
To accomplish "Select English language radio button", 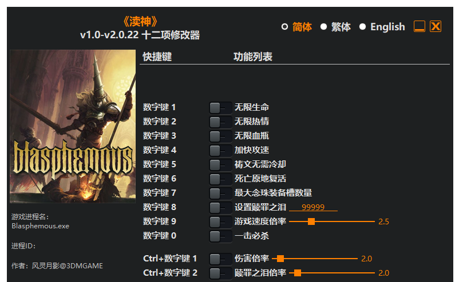I will coord(362,27).
